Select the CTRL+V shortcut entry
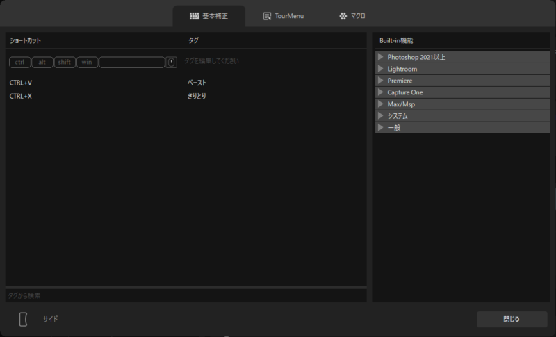This screenshot has width=556, height=337. 21,83
